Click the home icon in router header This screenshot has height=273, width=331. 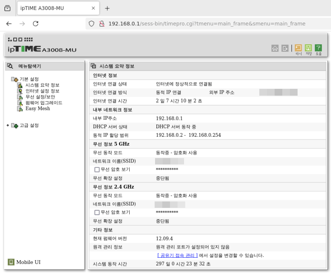(x=275, y=48)
